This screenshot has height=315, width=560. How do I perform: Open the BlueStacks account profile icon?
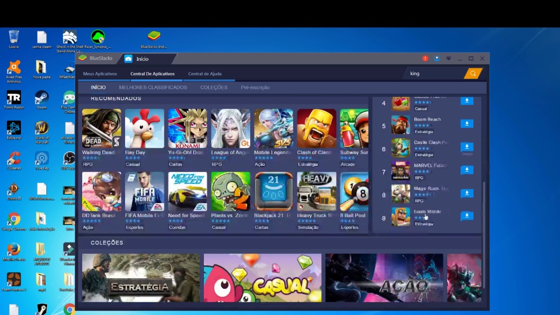point(437,59)
